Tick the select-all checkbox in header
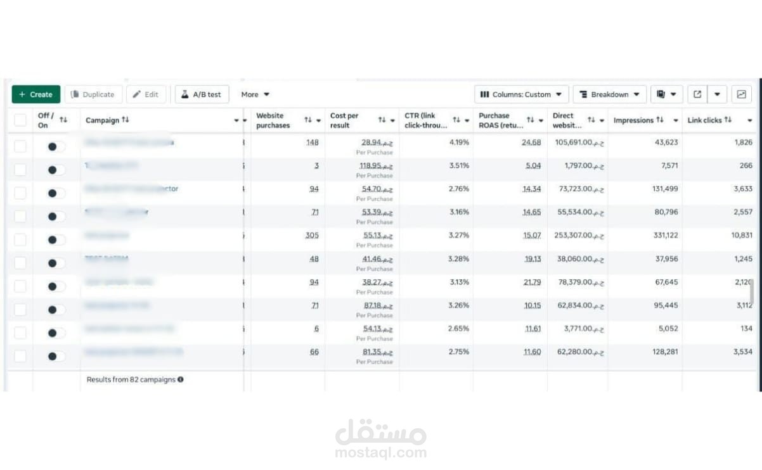This screenshot has height=470, width=762. 20,120
